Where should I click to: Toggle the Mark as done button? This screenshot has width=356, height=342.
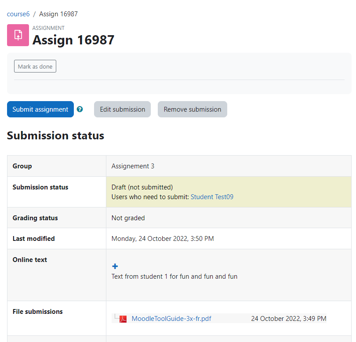[x=35, y=66]
